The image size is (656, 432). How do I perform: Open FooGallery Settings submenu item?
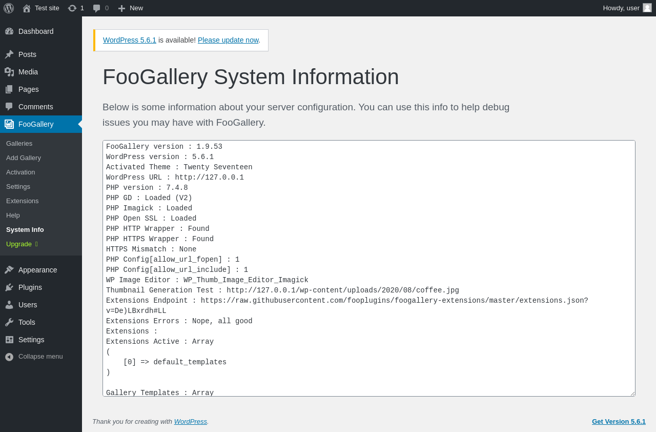point(41,186)
